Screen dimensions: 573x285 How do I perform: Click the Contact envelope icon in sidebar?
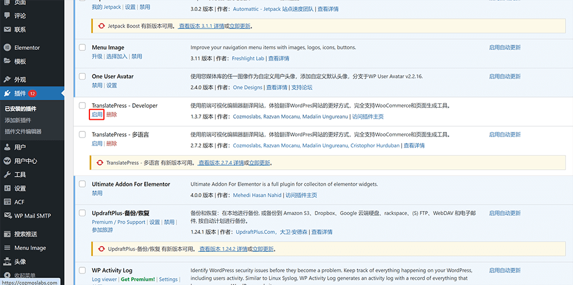pos(7,30)
